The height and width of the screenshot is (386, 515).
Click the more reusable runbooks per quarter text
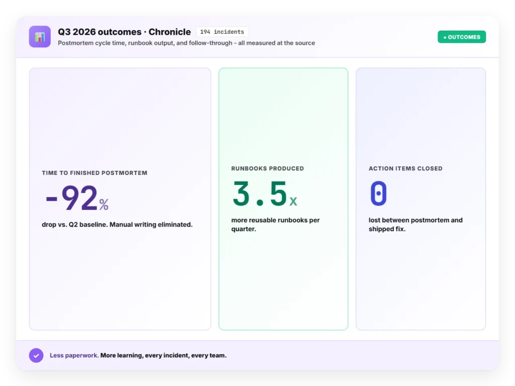point(275,225)
